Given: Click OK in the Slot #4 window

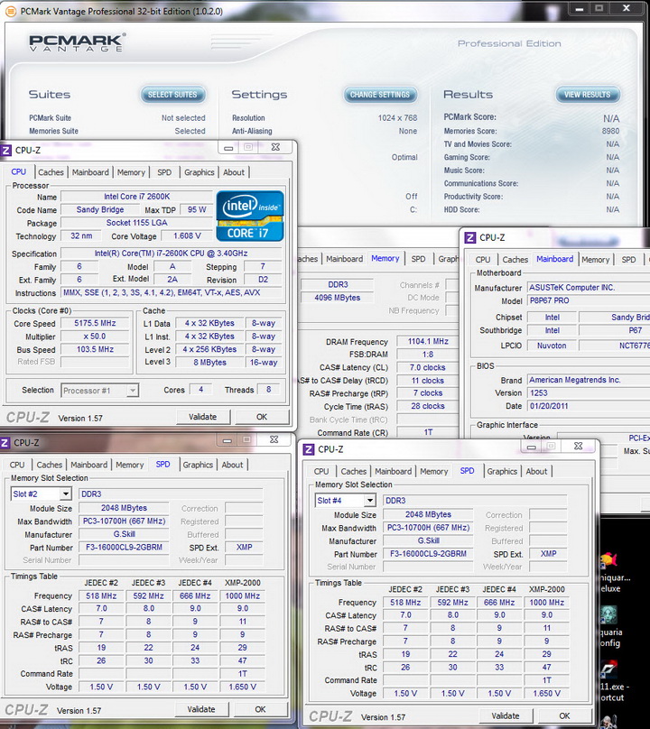Looking at the screenshot, I should coord(564,715).
